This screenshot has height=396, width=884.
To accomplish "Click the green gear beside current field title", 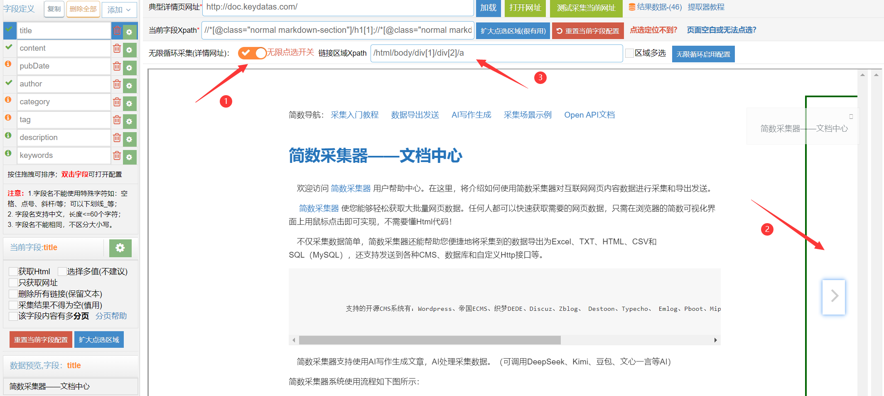I will pos(120,248).
